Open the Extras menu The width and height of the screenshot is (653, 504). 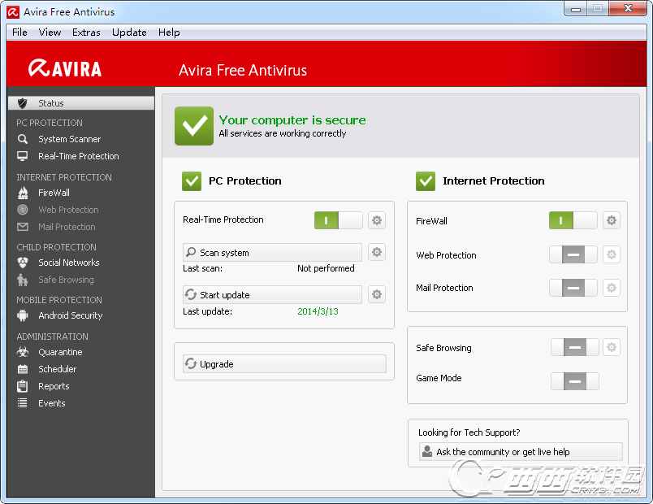86,32
